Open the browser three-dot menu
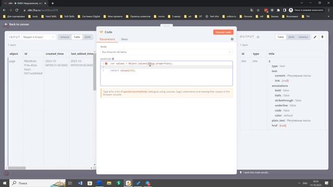 pos(329,10)
